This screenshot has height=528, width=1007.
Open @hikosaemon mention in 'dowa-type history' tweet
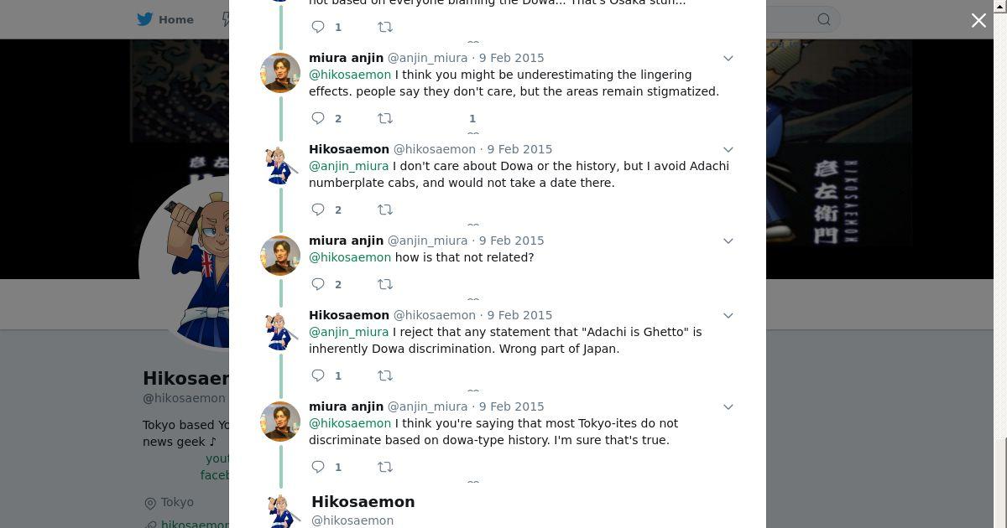[x=350, y=423]
